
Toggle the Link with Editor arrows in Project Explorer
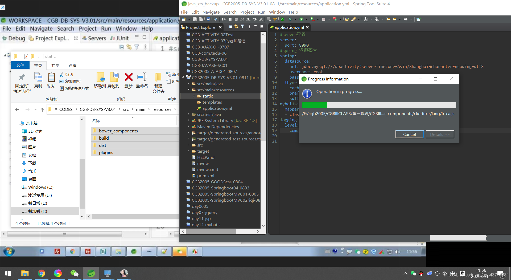click(236, 27)
